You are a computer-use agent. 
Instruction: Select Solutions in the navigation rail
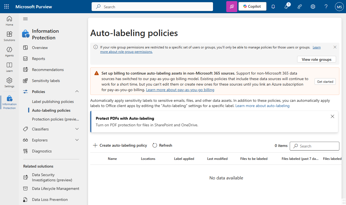pyautogui.click(x=9, y=36)
